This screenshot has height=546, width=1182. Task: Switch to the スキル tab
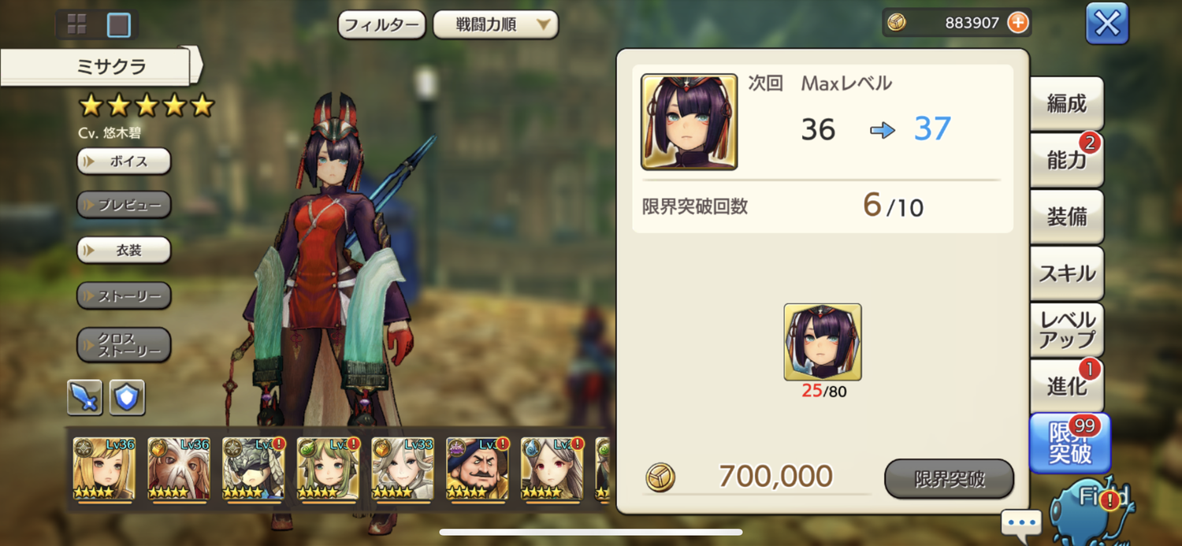coord(1067,273)
